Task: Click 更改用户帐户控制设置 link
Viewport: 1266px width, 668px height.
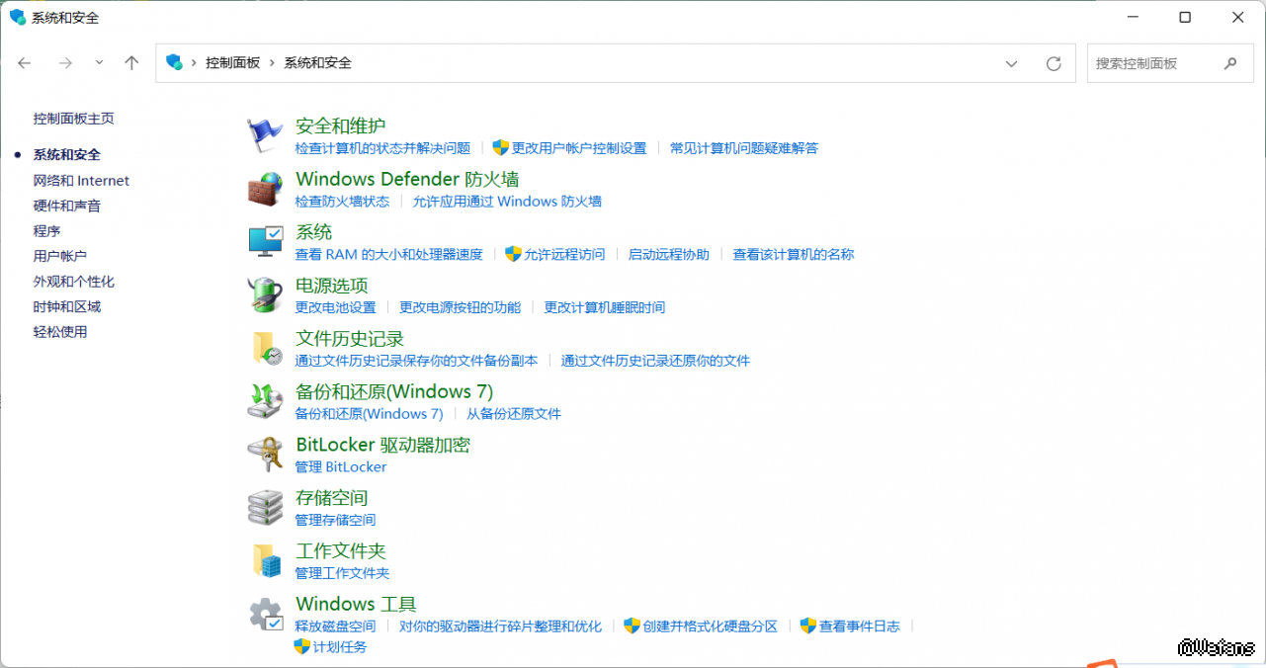Action: pos(579,148)
